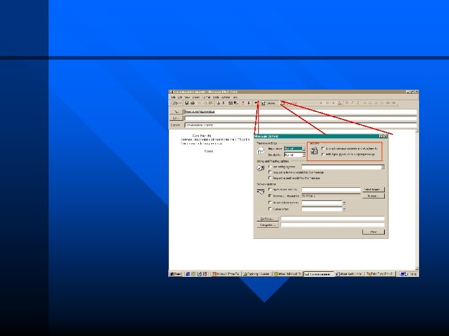Image resolution: width=449 pixels, height=336 pixels.
Task: Click the Bold formatting icon
Action: click(347, 103)
